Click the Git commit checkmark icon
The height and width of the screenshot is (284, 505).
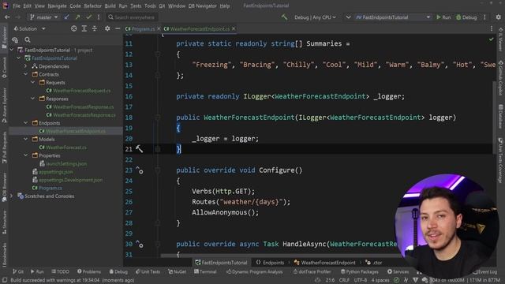click(88, 17)
